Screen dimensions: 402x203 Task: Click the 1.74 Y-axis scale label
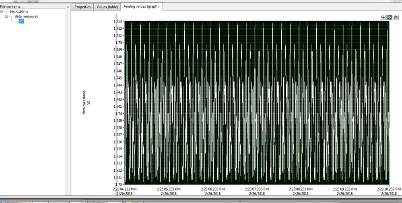pyautogui.click(x=119, y=113)
